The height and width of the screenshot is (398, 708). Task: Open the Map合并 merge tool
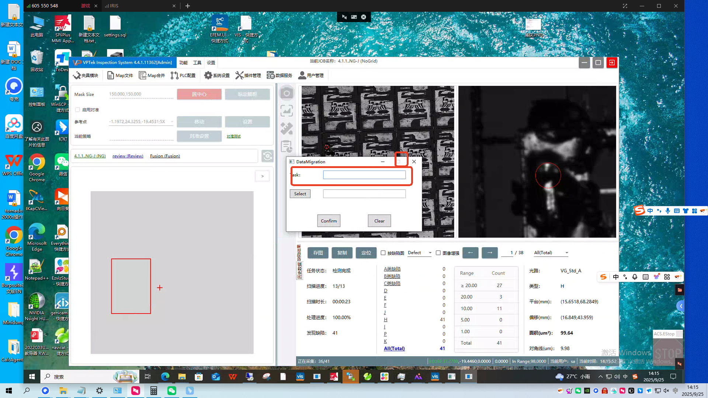point(152,76)
